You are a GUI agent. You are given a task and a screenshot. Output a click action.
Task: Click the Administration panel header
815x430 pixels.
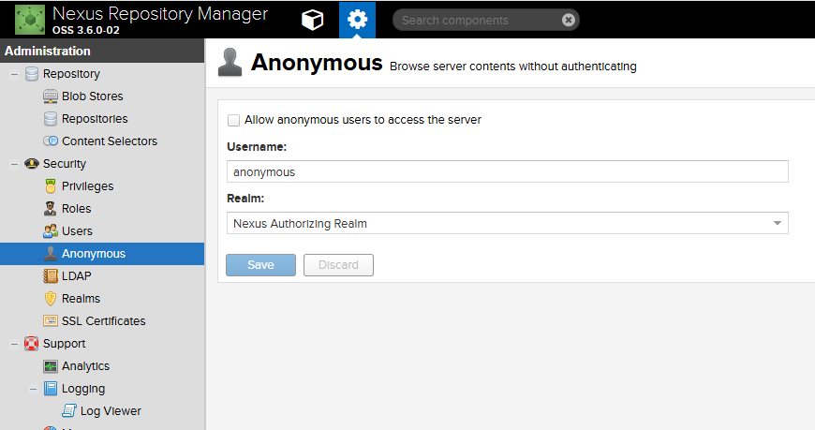click(x=102, y=51)
